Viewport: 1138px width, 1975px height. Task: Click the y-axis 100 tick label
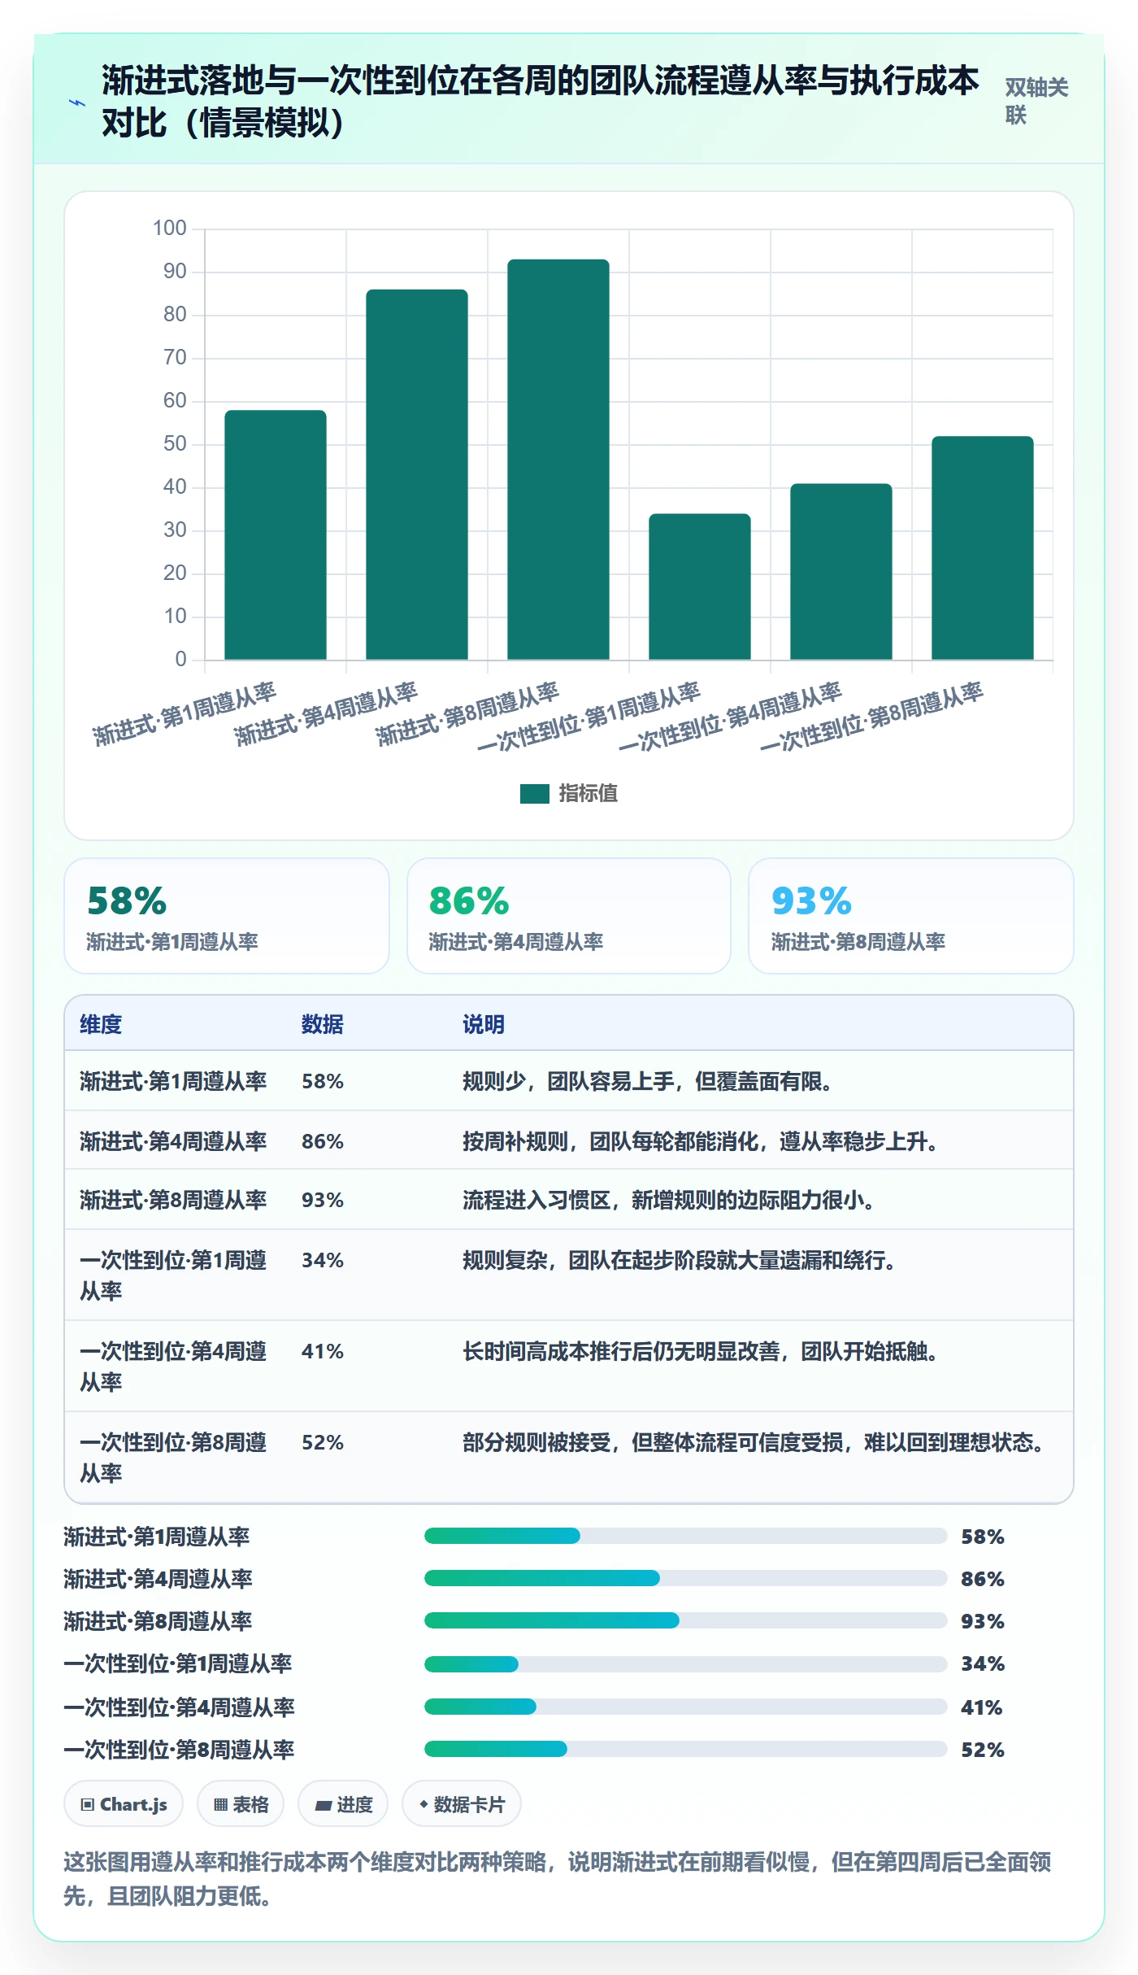click(170, 228)
